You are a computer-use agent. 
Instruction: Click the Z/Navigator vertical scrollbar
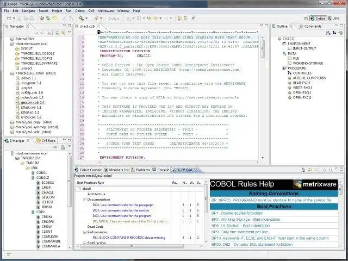(70, 181)
